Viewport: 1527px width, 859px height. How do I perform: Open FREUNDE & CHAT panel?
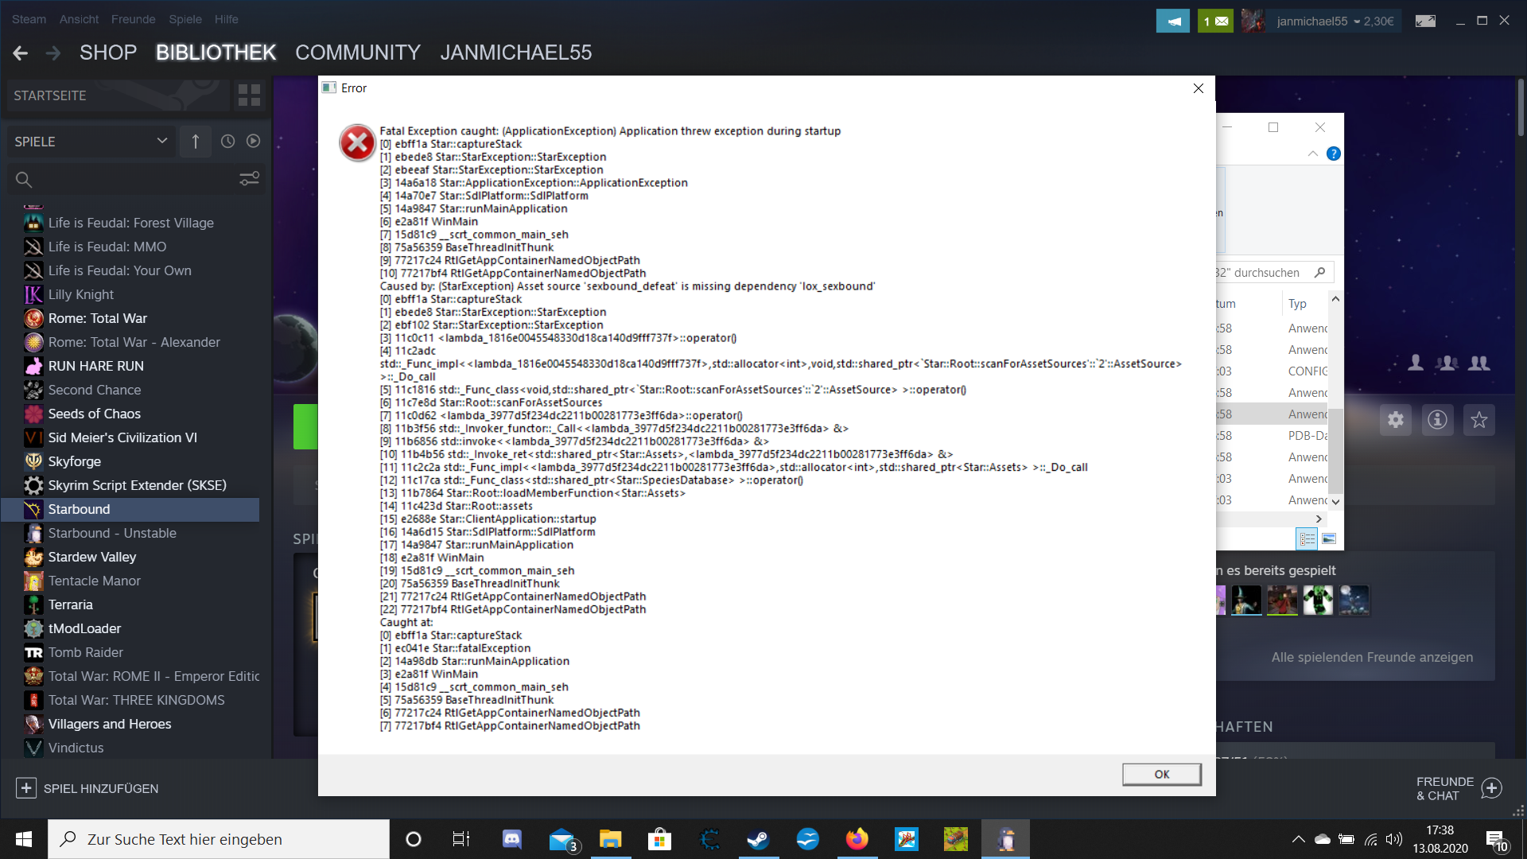click(x=1459, y=788)
